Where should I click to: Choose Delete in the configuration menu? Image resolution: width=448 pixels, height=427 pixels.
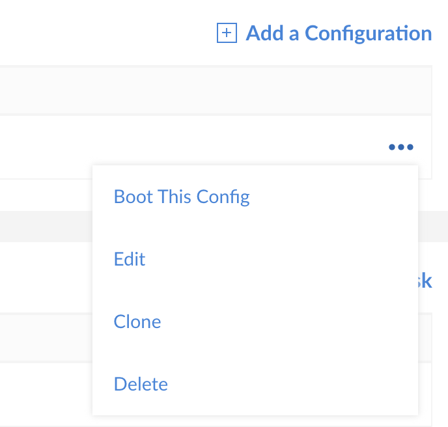141,384
